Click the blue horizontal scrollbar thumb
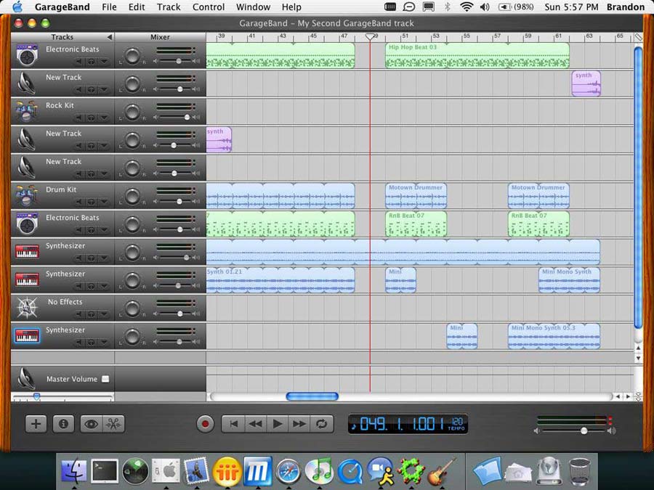 click(312, 396)
